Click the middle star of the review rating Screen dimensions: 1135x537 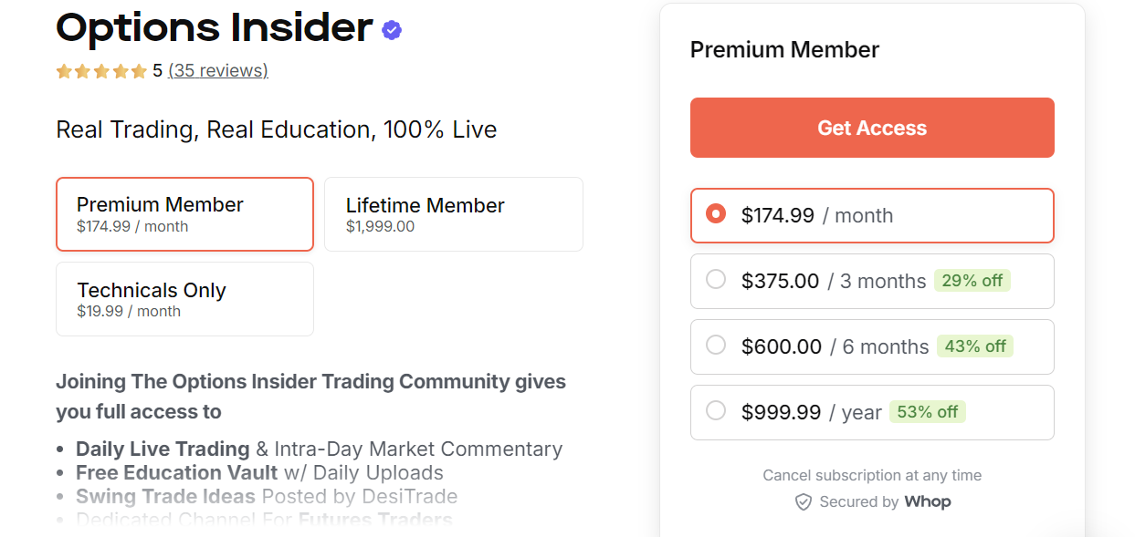click(101, 70)
